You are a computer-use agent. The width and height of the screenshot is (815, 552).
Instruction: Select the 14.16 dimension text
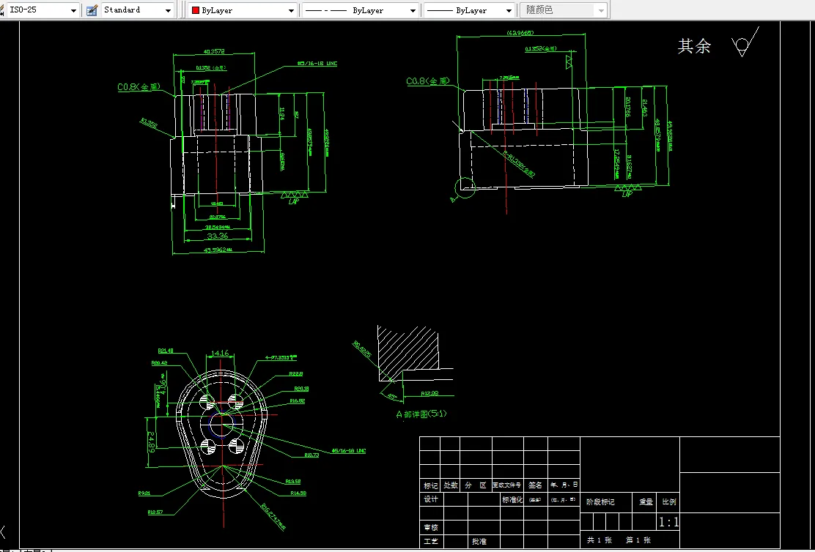(219, 353)
